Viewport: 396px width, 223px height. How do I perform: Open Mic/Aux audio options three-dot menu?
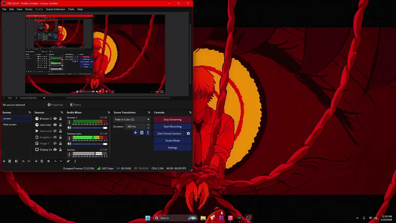(69, 154)
